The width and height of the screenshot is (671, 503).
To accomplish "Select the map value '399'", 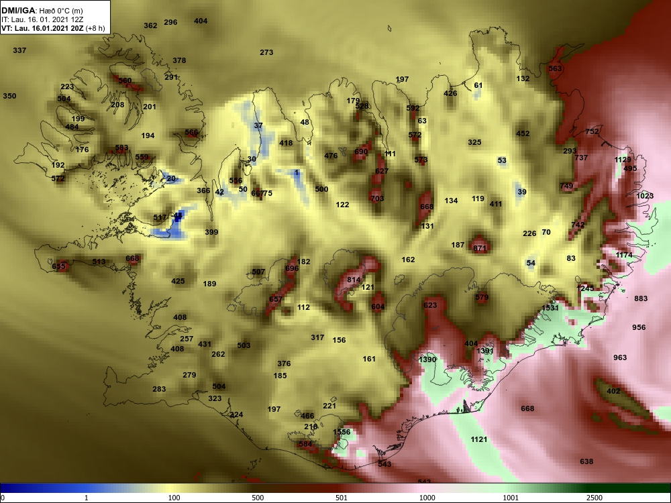I will (x=211, y=232).
